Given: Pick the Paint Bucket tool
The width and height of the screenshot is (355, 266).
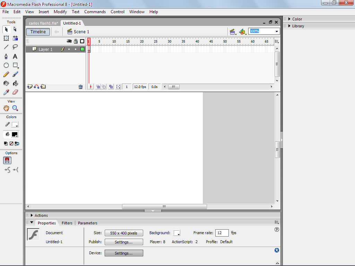Looking at the screenshot, I should pos(15,83).
